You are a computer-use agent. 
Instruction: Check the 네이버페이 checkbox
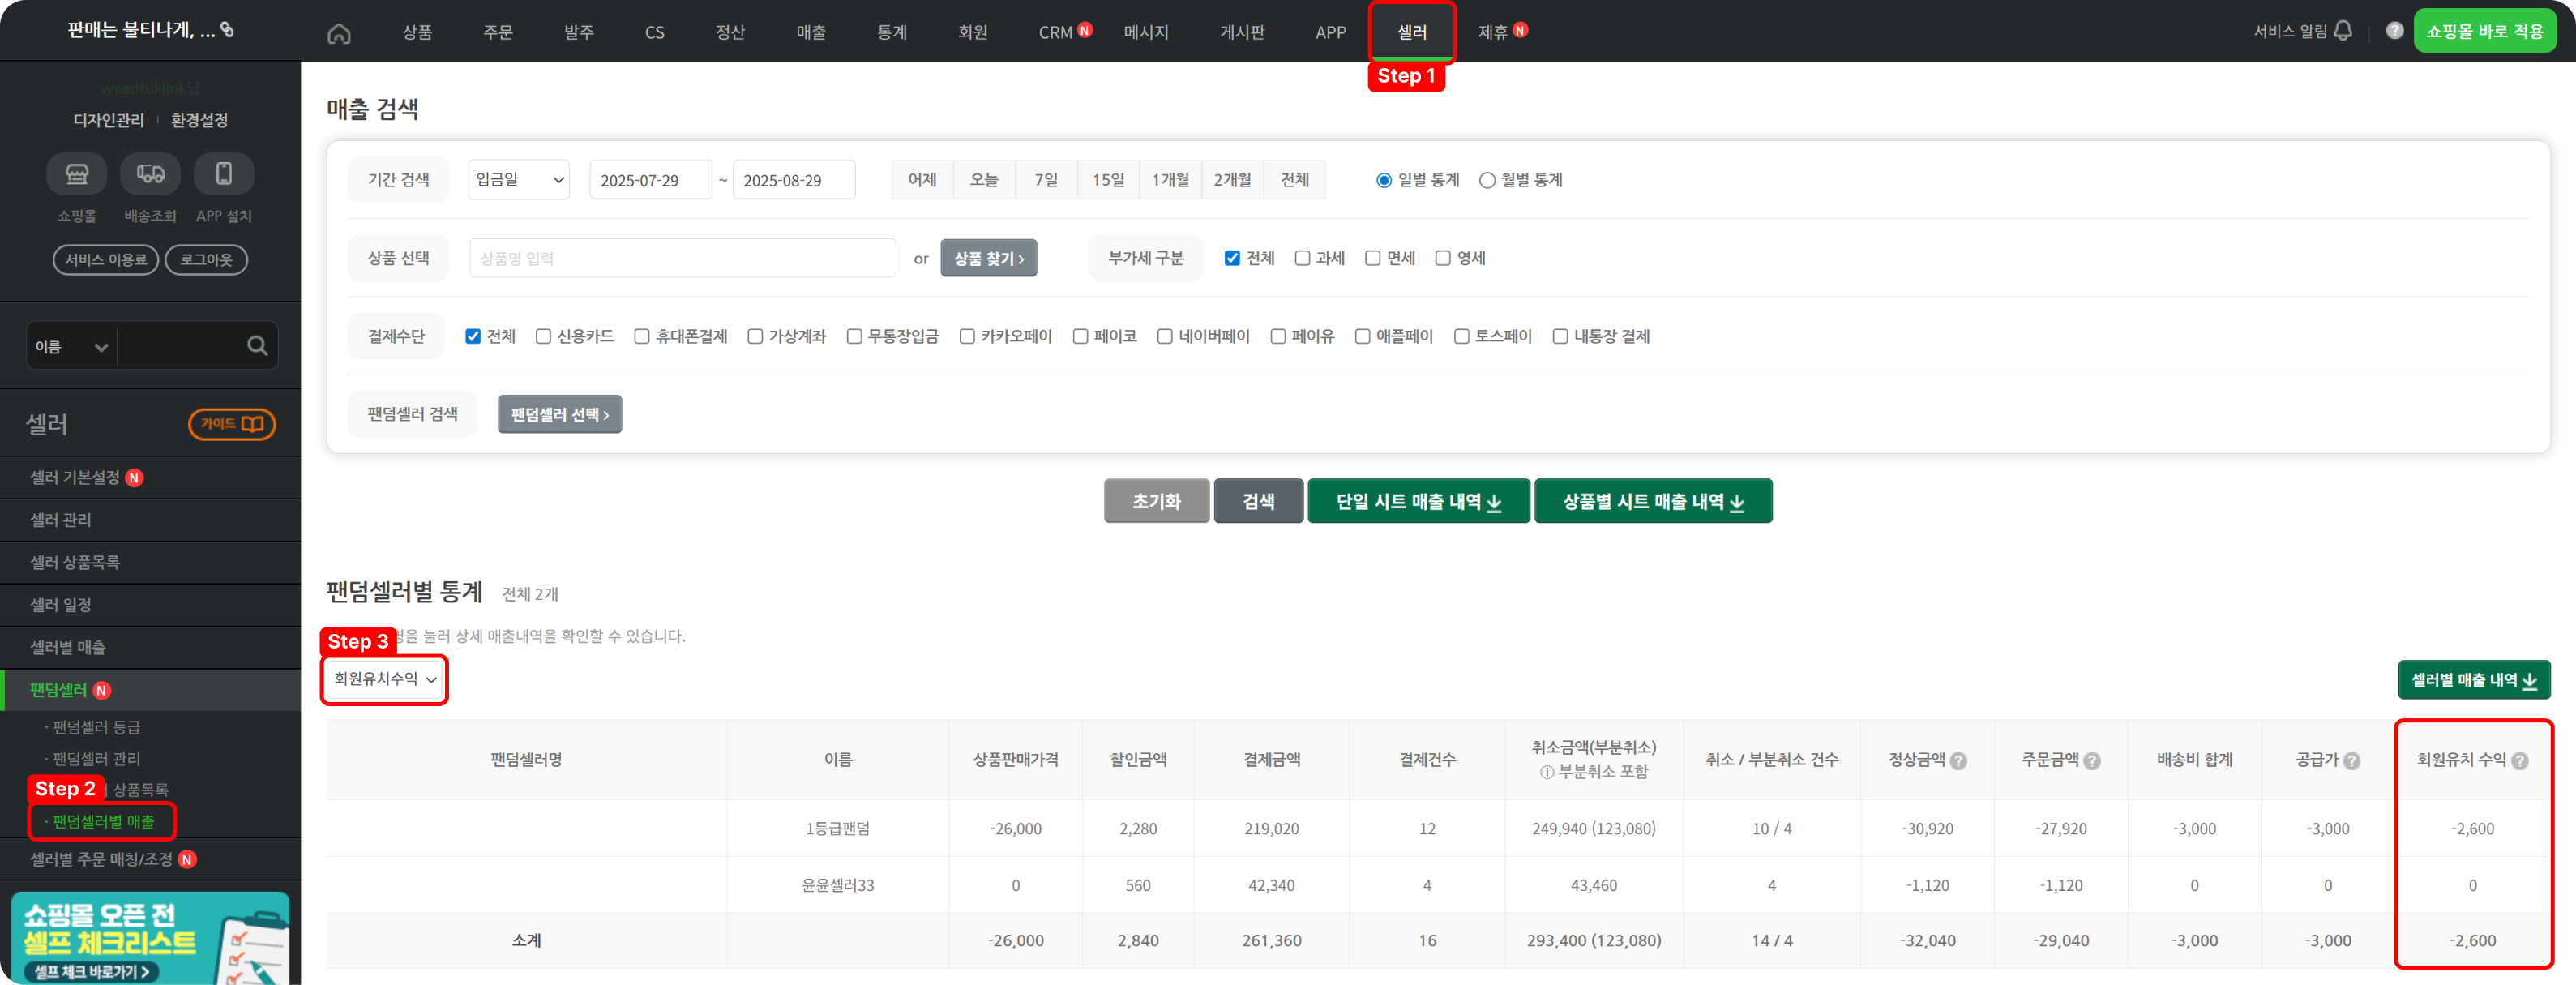point(1164,336)
